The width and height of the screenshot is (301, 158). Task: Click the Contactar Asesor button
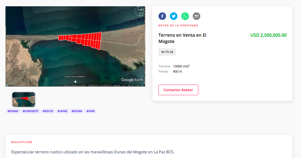click(x=178, y=90)
